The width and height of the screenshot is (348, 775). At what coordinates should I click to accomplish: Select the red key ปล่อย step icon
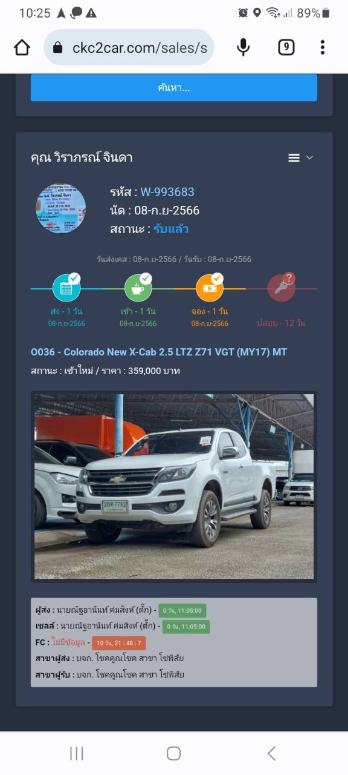pyautogui.click(x=281, y=288)
